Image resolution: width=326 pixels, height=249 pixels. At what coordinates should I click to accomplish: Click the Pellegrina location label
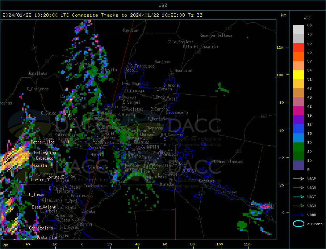(45, 153)
